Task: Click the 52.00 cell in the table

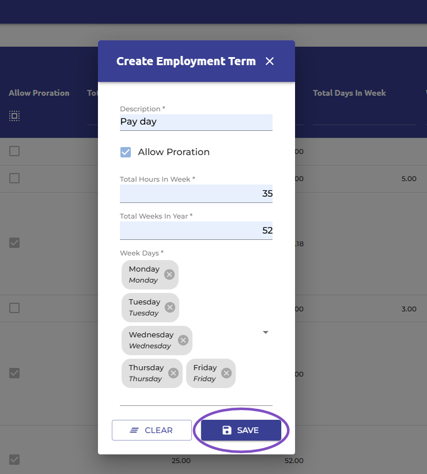Action: (294, 461)
